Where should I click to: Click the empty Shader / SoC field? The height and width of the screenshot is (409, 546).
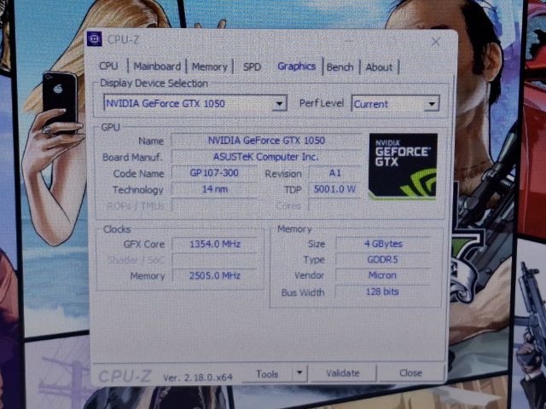point(215,260)
